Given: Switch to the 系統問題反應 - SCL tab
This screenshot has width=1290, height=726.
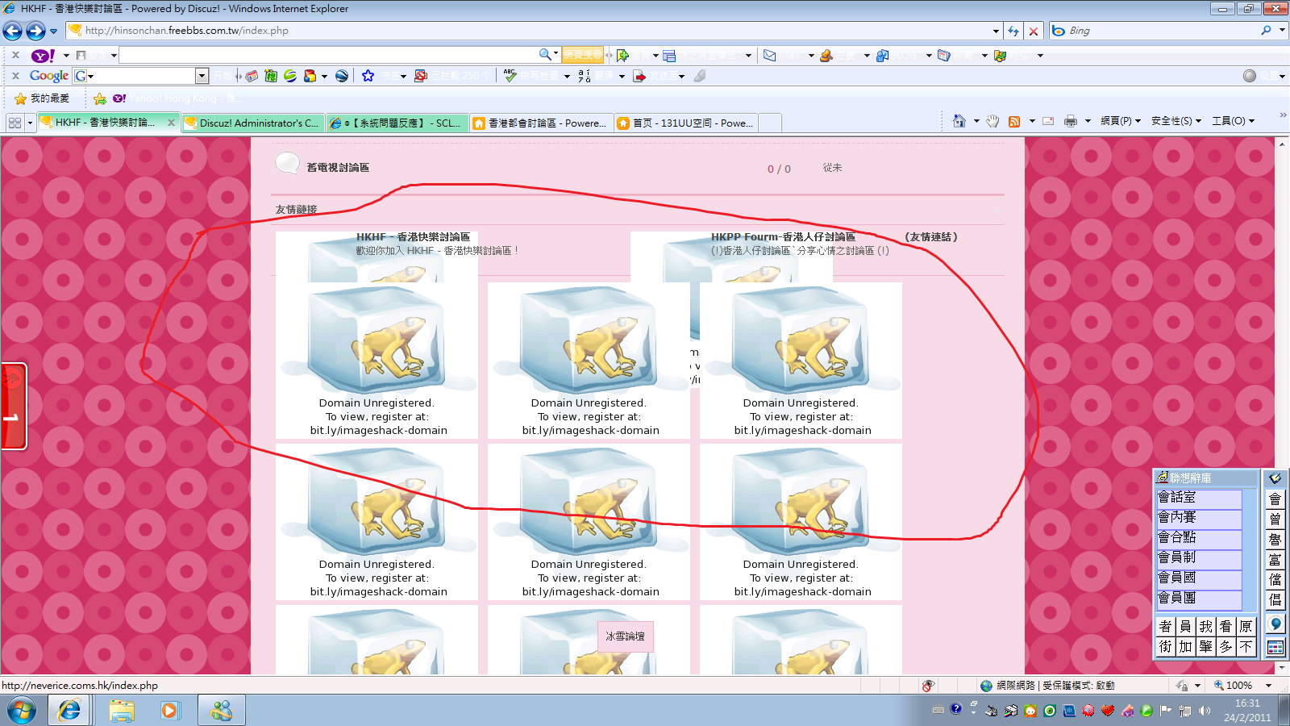Looking at the screenshot, I should point(397,123).
